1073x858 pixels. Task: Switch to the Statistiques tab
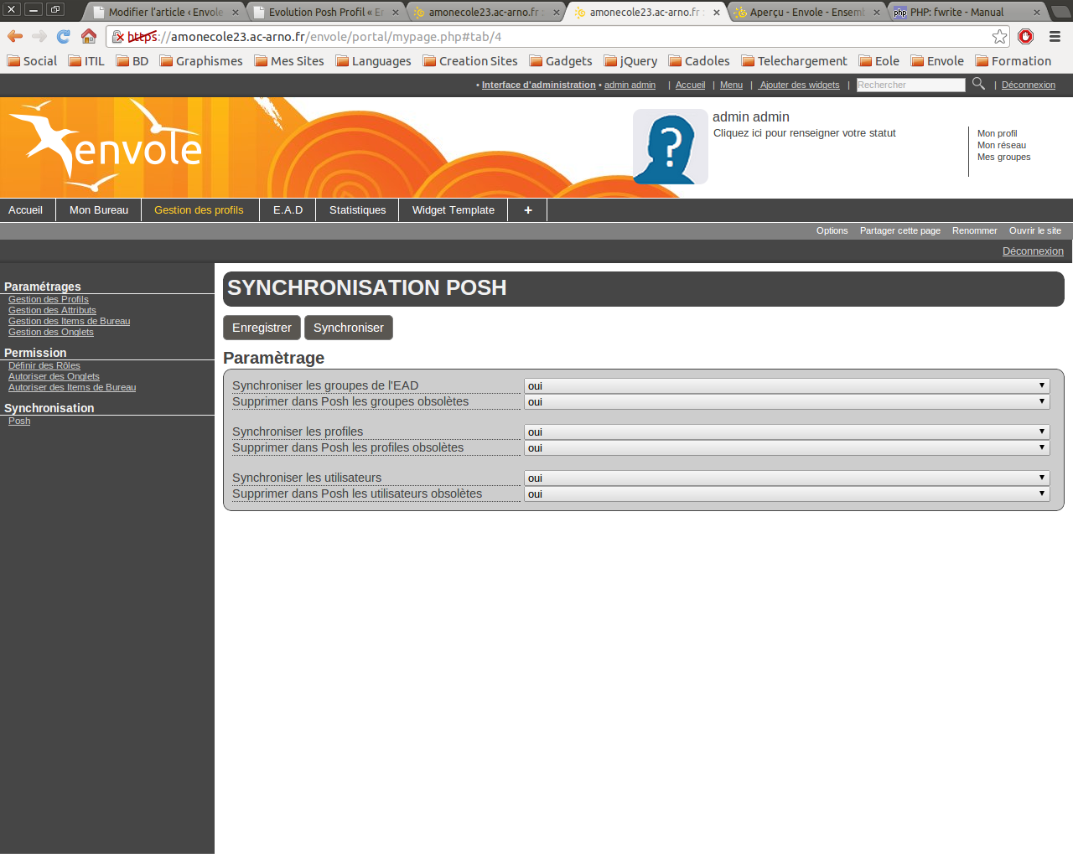pos(357,210)
